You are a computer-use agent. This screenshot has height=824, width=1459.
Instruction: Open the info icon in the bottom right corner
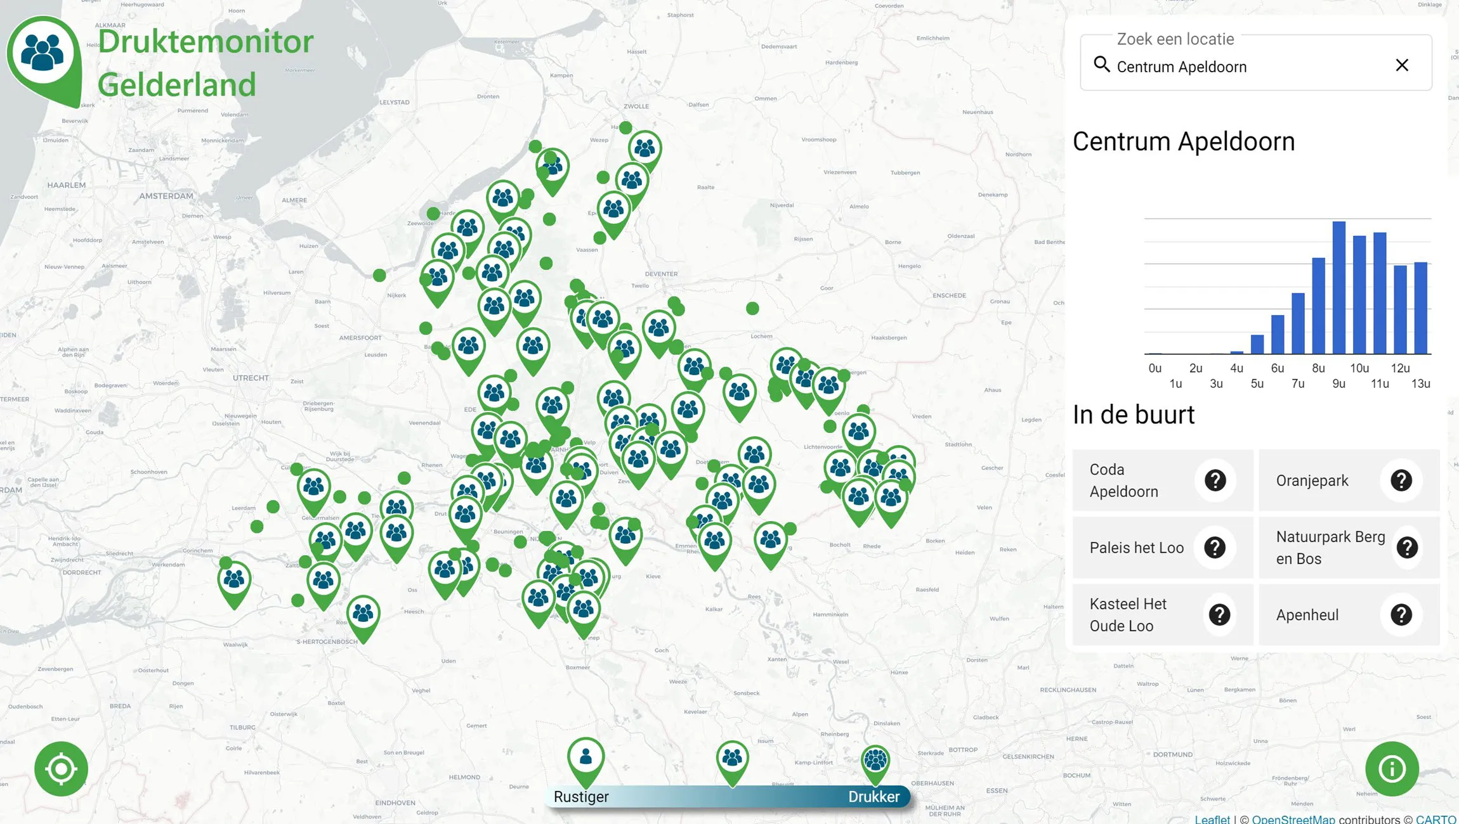click(x=1392, y=768)
